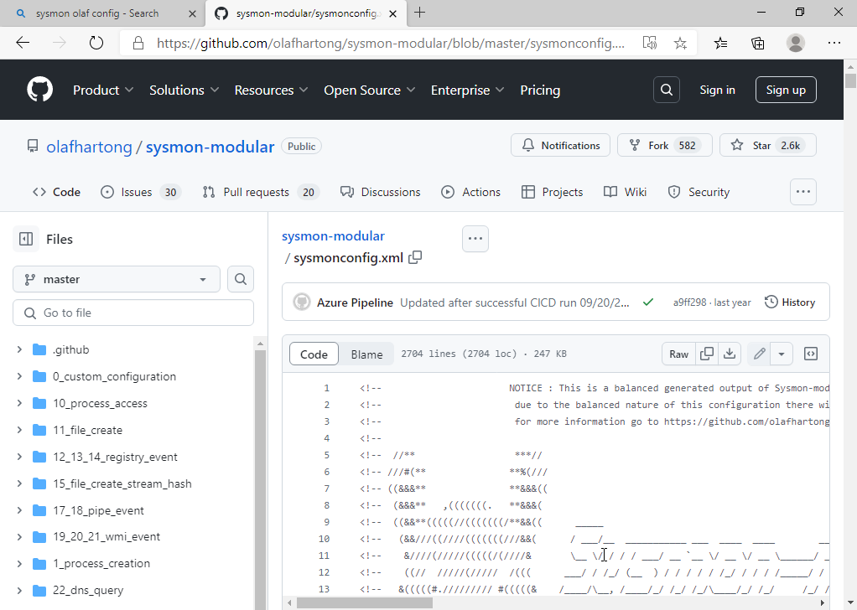This screenshot has height=610, width=857.
Task: Open the Code repository tab
Action: point(56,192)
